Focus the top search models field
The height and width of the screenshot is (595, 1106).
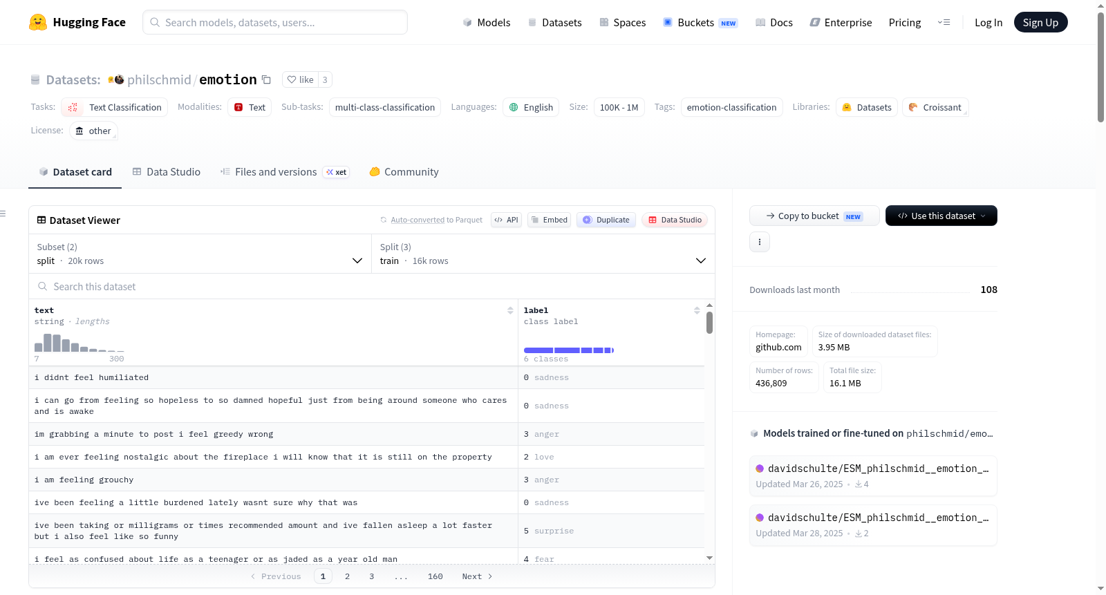click(275, 22)
